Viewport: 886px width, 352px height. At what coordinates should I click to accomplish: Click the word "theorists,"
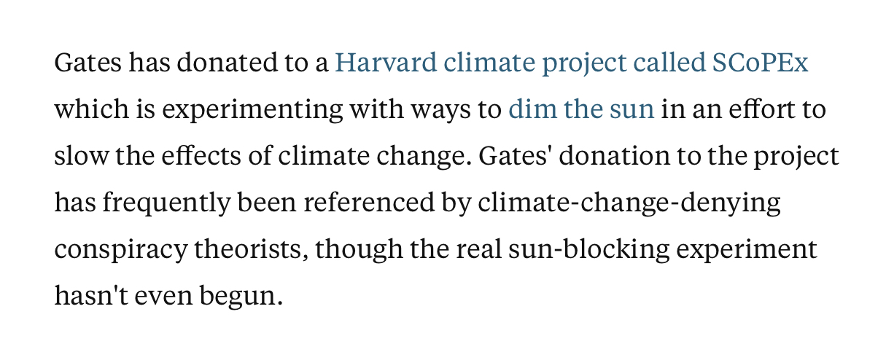point(249,251)
